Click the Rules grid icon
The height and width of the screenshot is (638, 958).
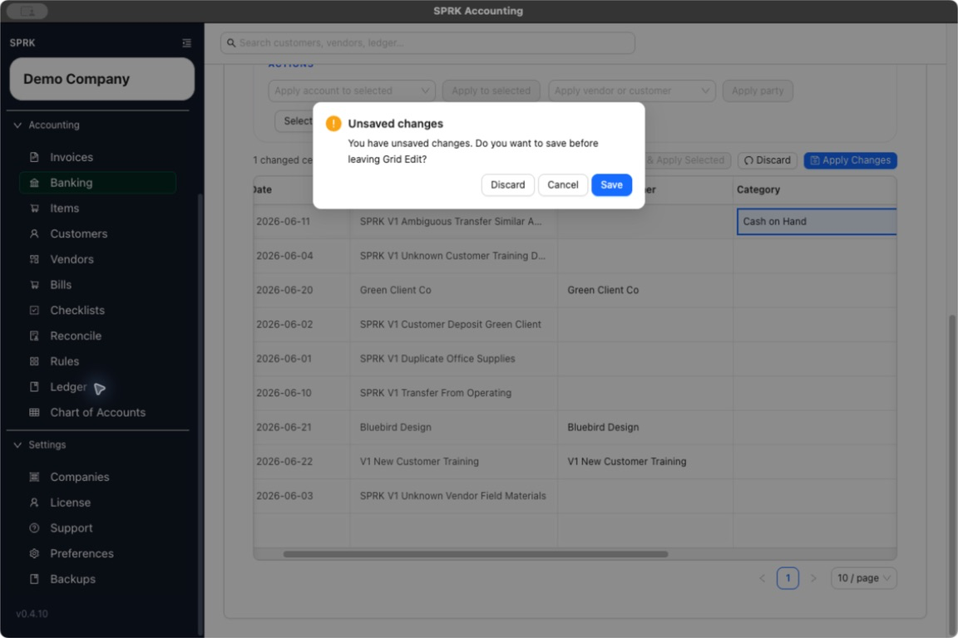pyautogui.click(x=34, y=361)
